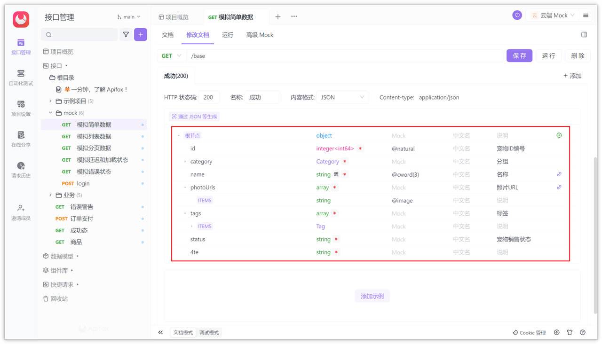602x344 pixels.
Task: Open the main branch dropdown in header
Action: click(x=128, y=16)
